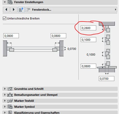119x114 pixels.
Task: Toggle Unterschiedliche Breiten checkbox
Action: pos(4,18)
